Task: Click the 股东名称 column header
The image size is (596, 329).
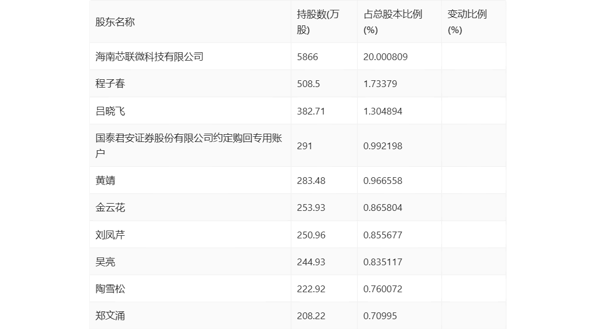Action: (x=115, y=22)
